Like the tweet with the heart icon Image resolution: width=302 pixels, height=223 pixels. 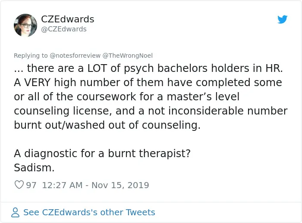pos(19,185)
